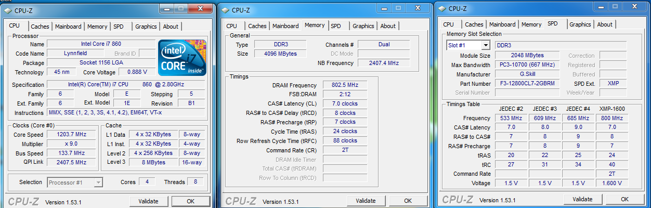The height and width of the screenshot is (208, 651).
Task: Open Graphics tab in left window
Action: (146, 27)
